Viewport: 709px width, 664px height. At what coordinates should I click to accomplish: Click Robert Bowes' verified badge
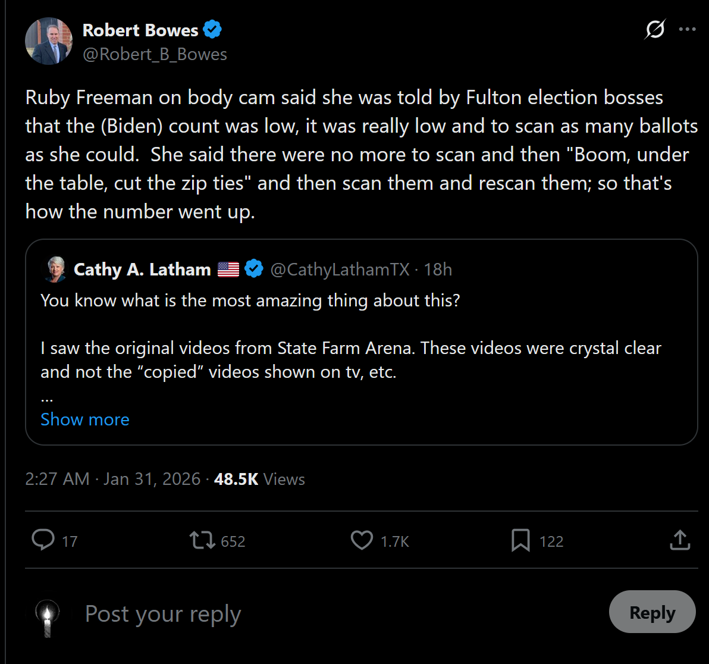[x=212, y=29]
